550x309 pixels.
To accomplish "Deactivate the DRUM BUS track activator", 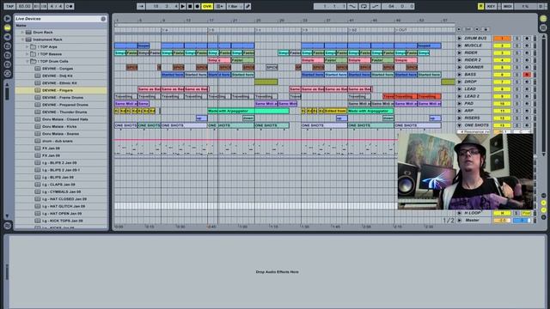I will pos(502,38).
